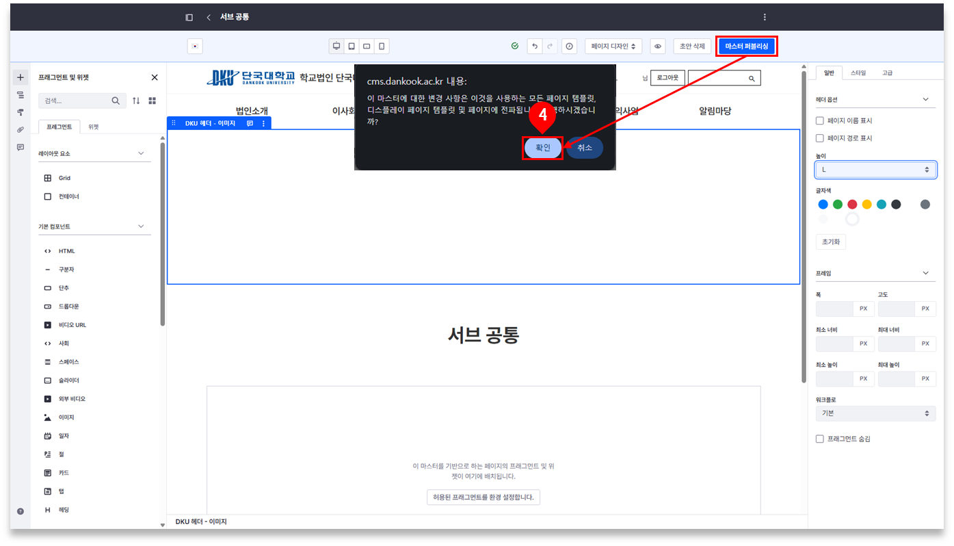
Task: Click the undo arrow in the toolbar
Action: [535, 46]
